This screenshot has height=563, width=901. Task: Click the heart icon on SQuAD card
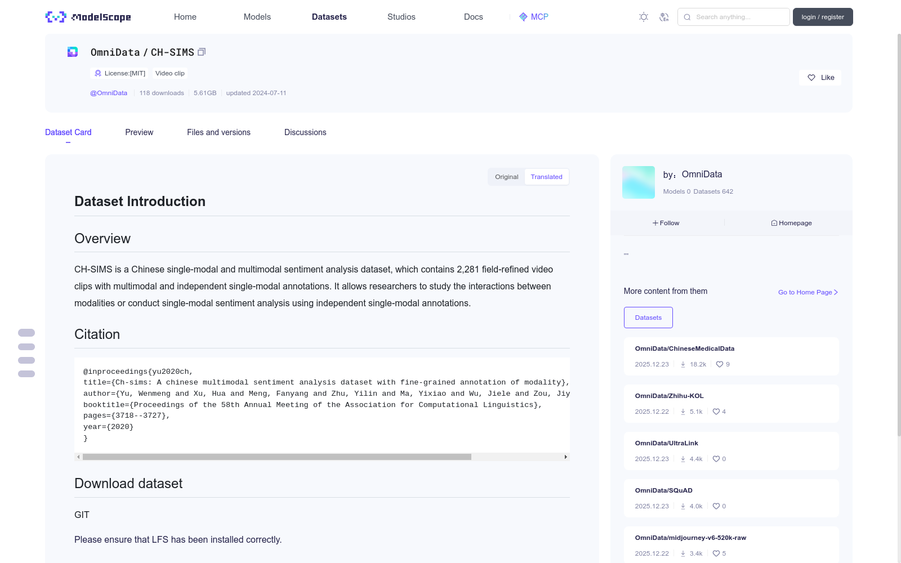tap(716, 506)
